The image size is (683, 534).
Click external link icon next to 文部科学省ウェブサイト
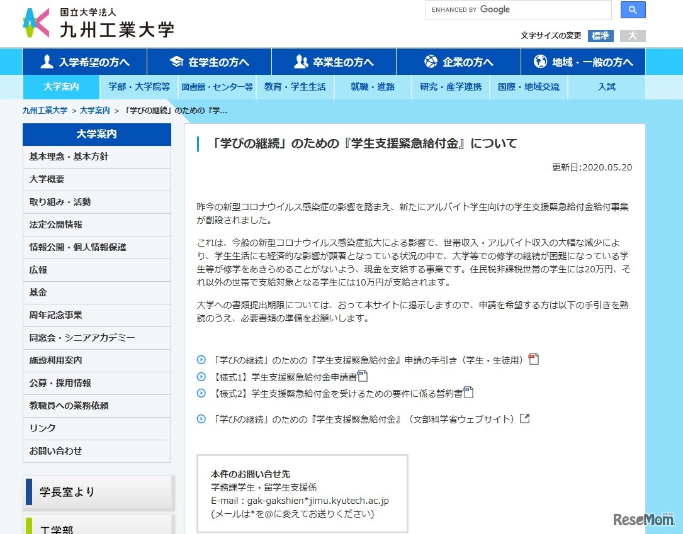click(x=524, y=417)
